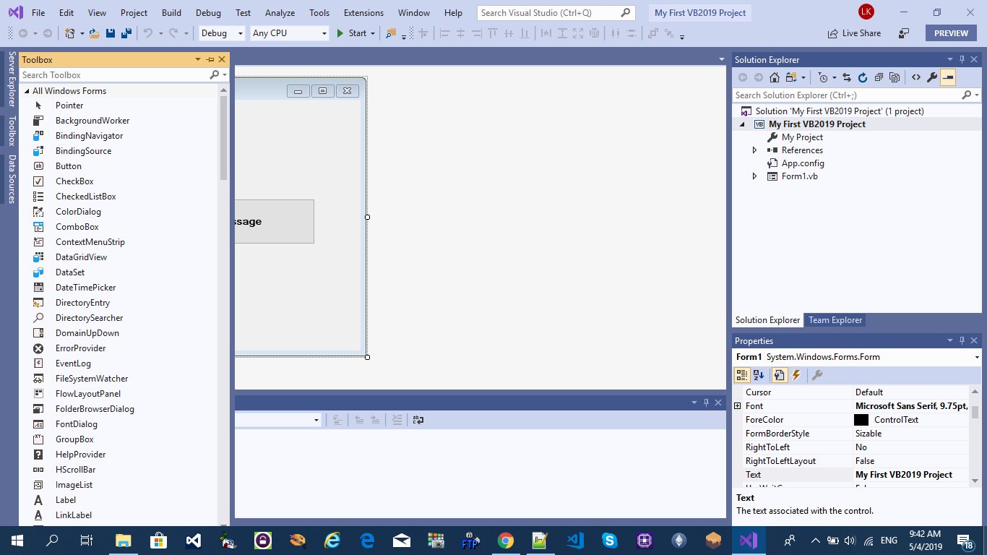Click the Refresh icon in Solution Explorer
This screenshot has height=555, width=987.
[863, 77]
